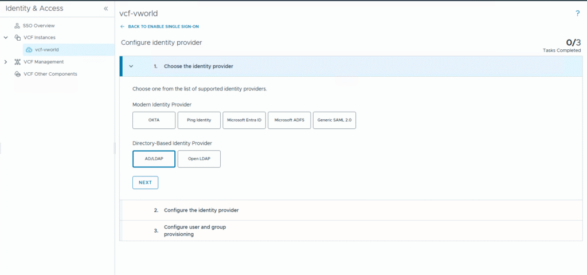The height and width of the screenshot is (275, 587).
Task: Click the SSO Overview icon in sidebar
Action: click(x=17, y=26)
